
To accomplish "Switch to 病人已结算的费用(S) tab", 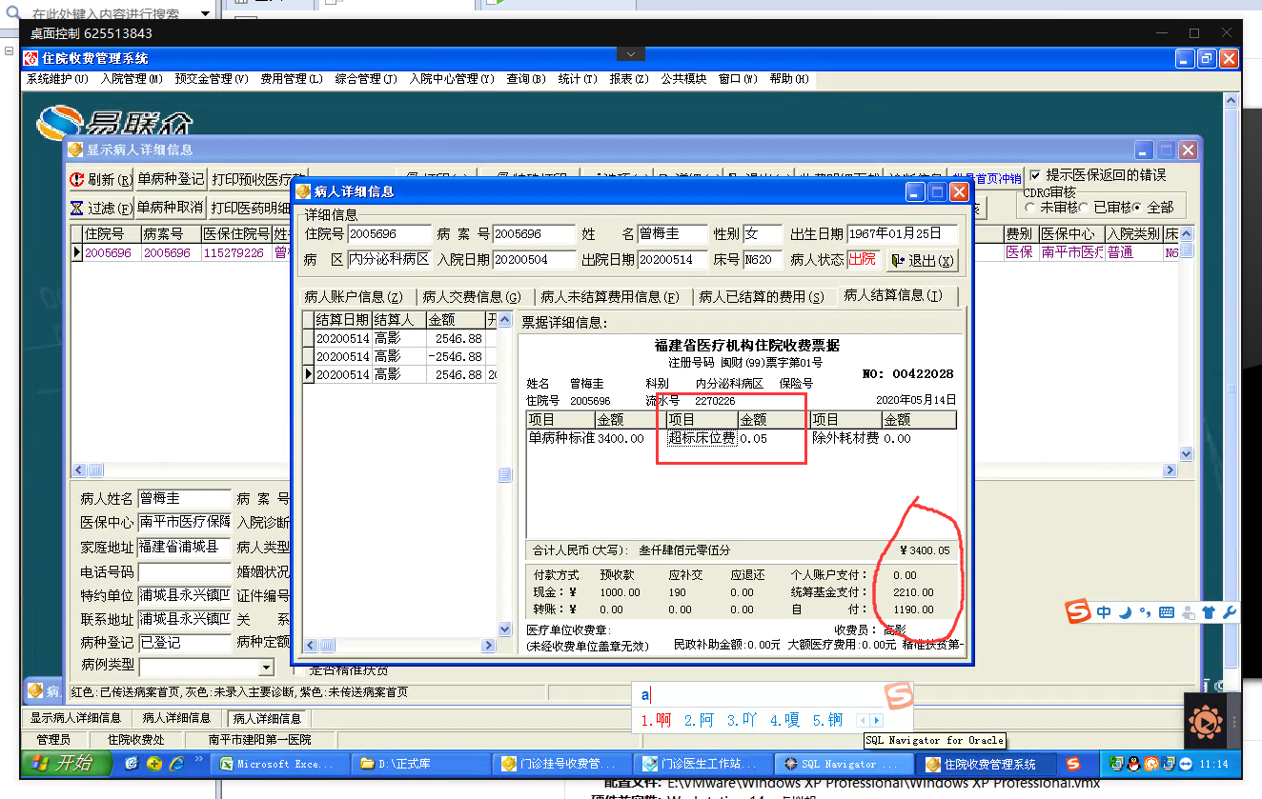I will [762, 297].
